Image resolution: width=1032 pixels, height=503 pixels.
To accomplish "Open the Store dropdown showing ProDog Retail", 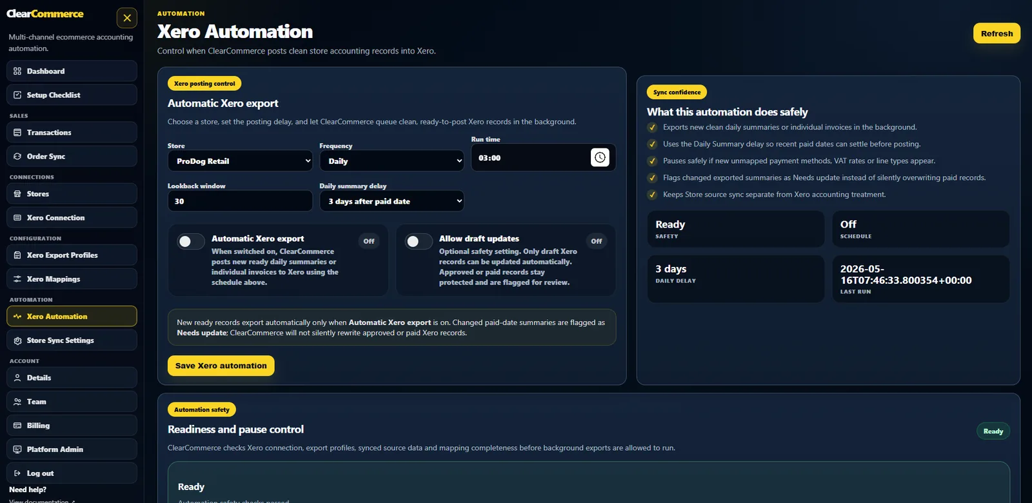I will pyautogui.click(x=240, y=161).
